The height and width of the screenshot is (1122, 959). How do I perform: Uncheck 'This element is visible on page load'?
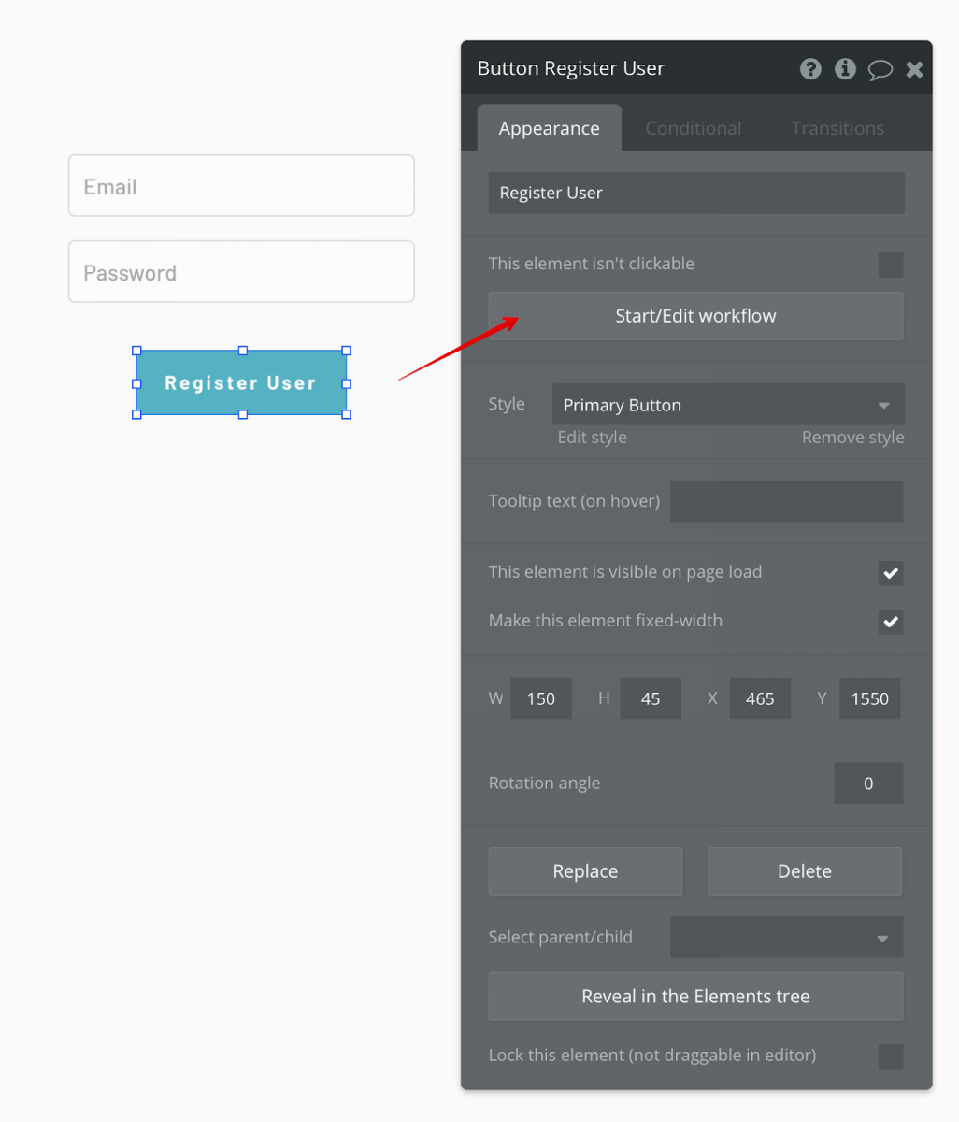tap(890, 573)
